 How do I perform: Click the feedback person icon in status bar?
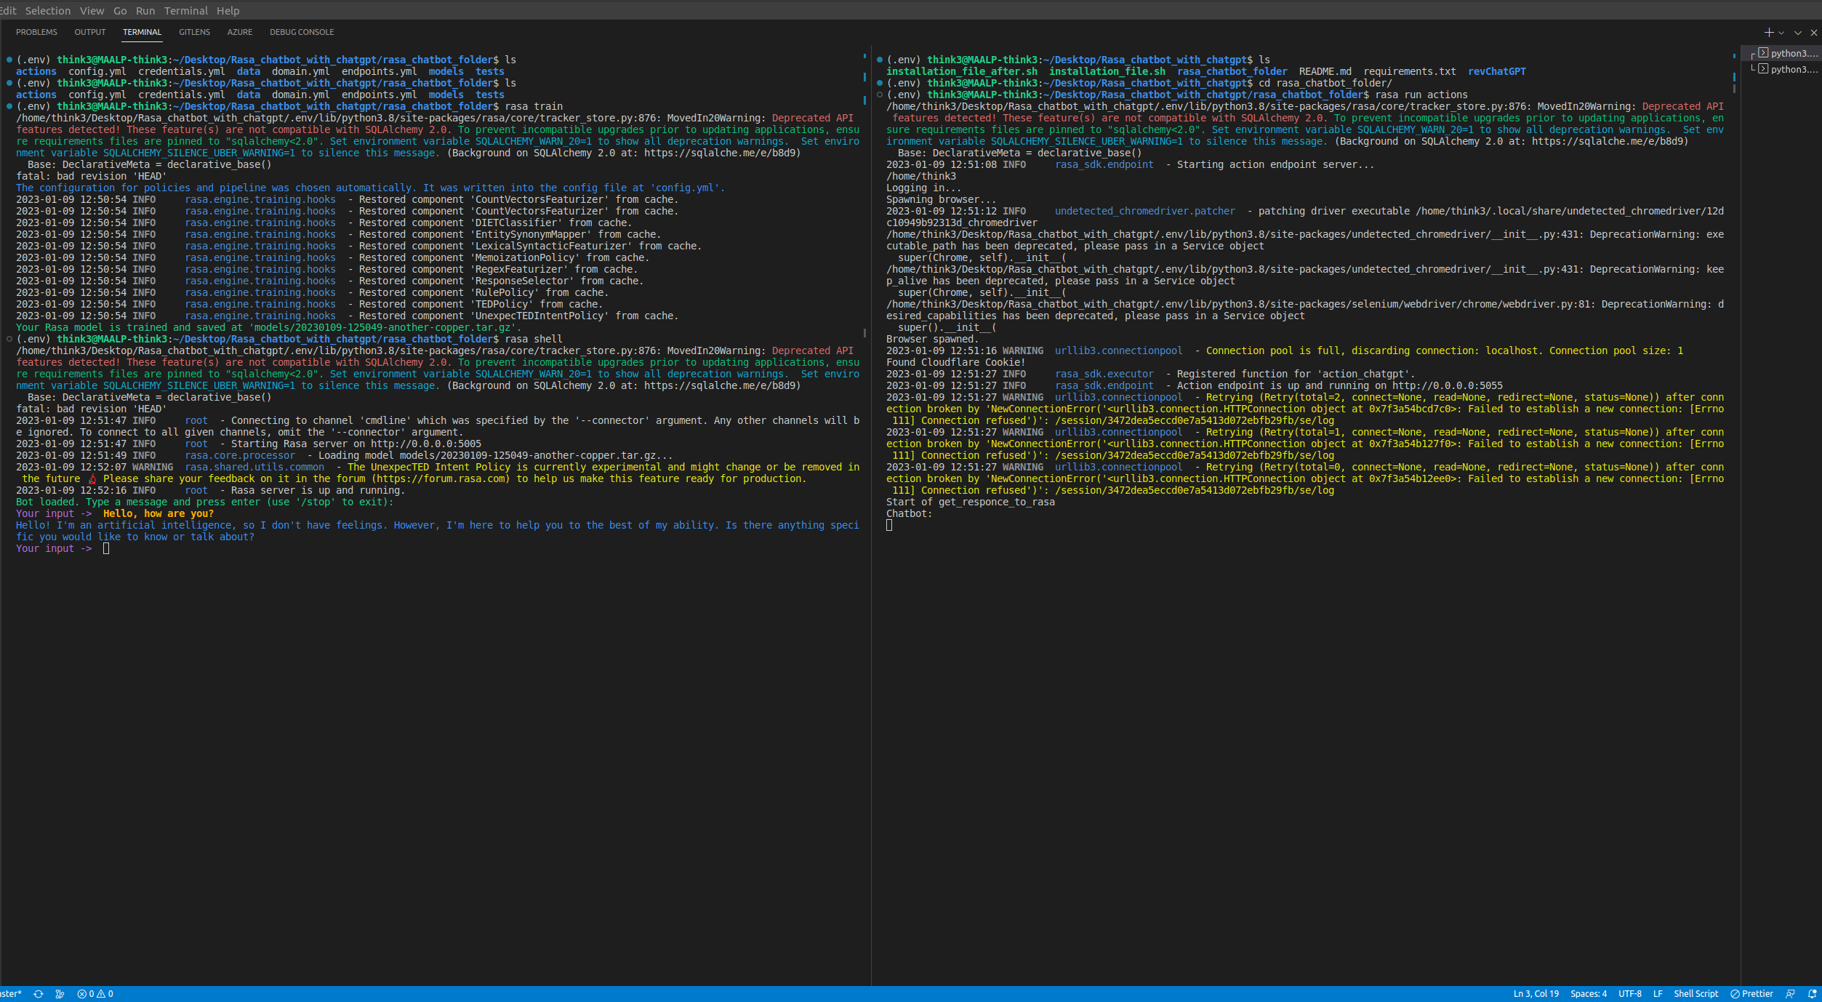pyautogui.click(x=1790, y=994)
